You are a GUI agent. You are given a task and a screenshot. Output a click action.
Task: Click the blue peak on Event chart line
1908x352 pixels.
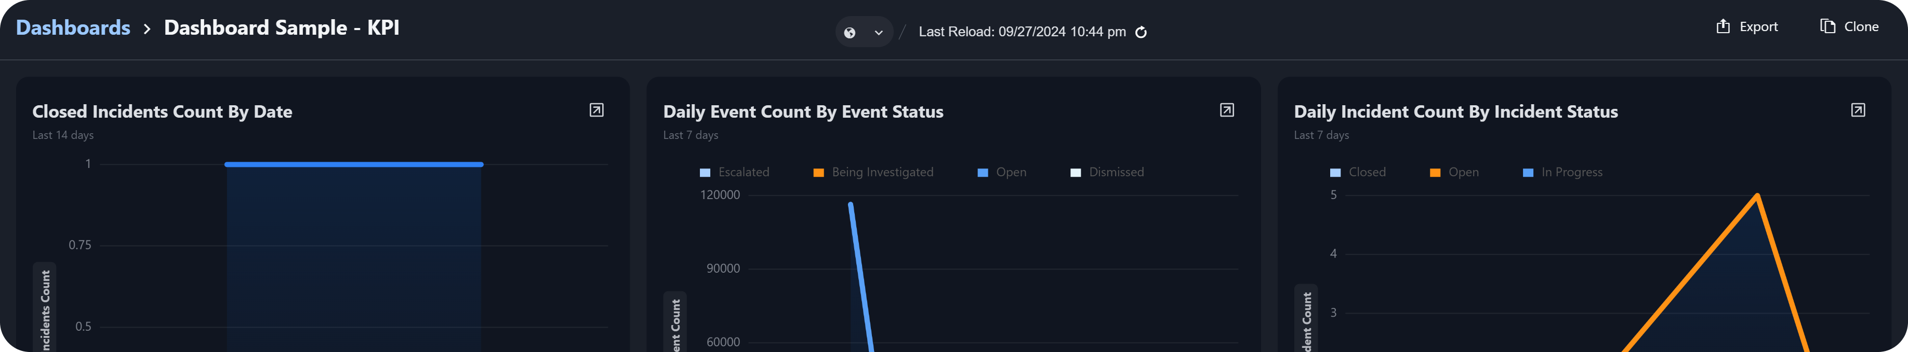[x=850, y=204]
